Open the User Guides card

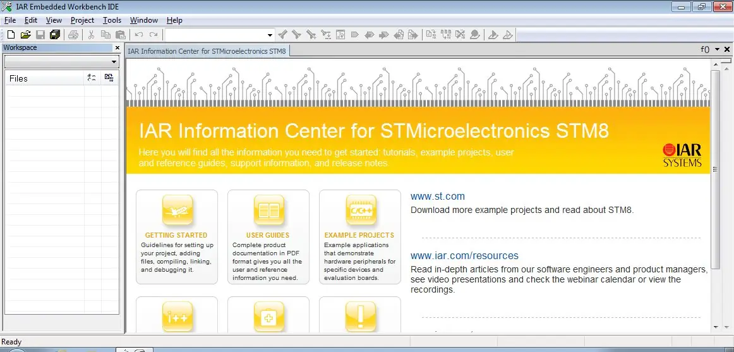(x=268, y=237)
